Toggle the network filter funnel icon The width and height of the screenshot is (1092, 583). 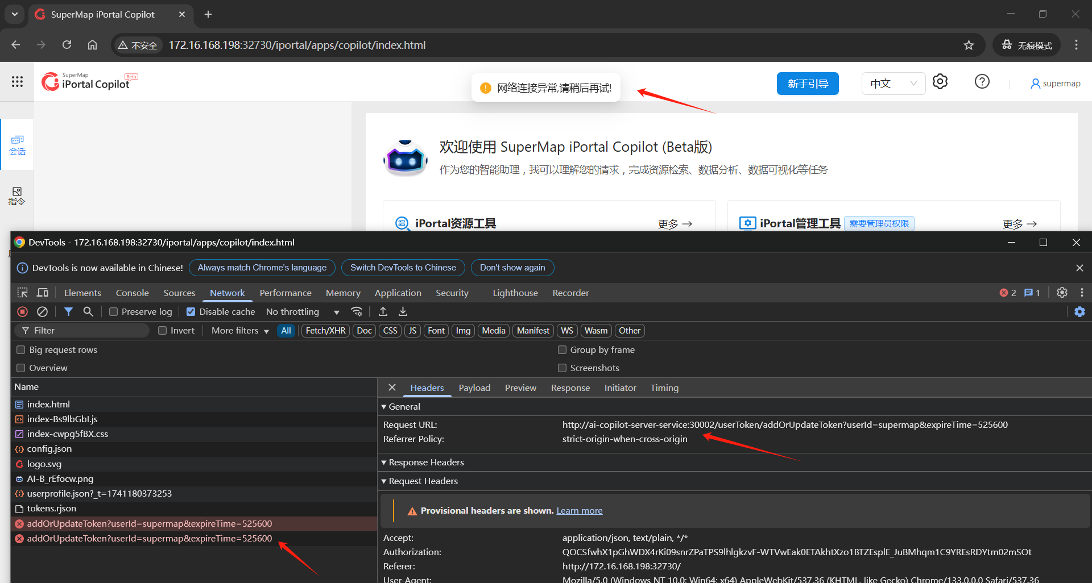[68, 311]
